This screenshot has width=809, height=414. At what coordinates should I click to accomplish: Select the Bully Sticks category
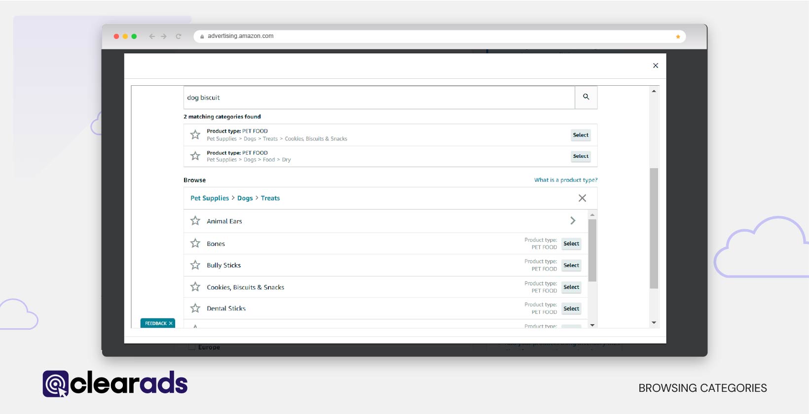click(x=571, y=265)
